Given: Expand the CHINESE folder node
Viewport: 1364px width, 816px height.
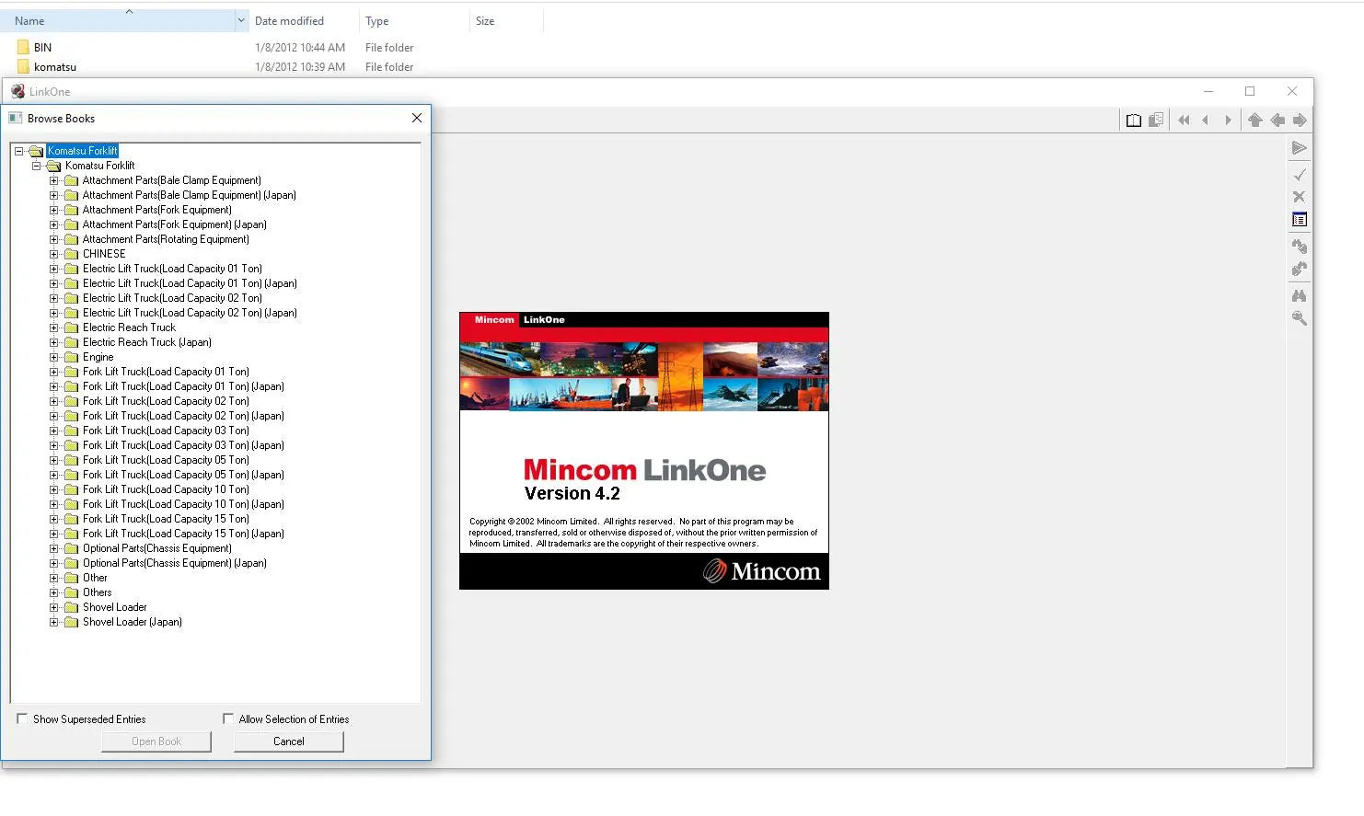Looking at the screenshot, I should [x=53, y=254].
